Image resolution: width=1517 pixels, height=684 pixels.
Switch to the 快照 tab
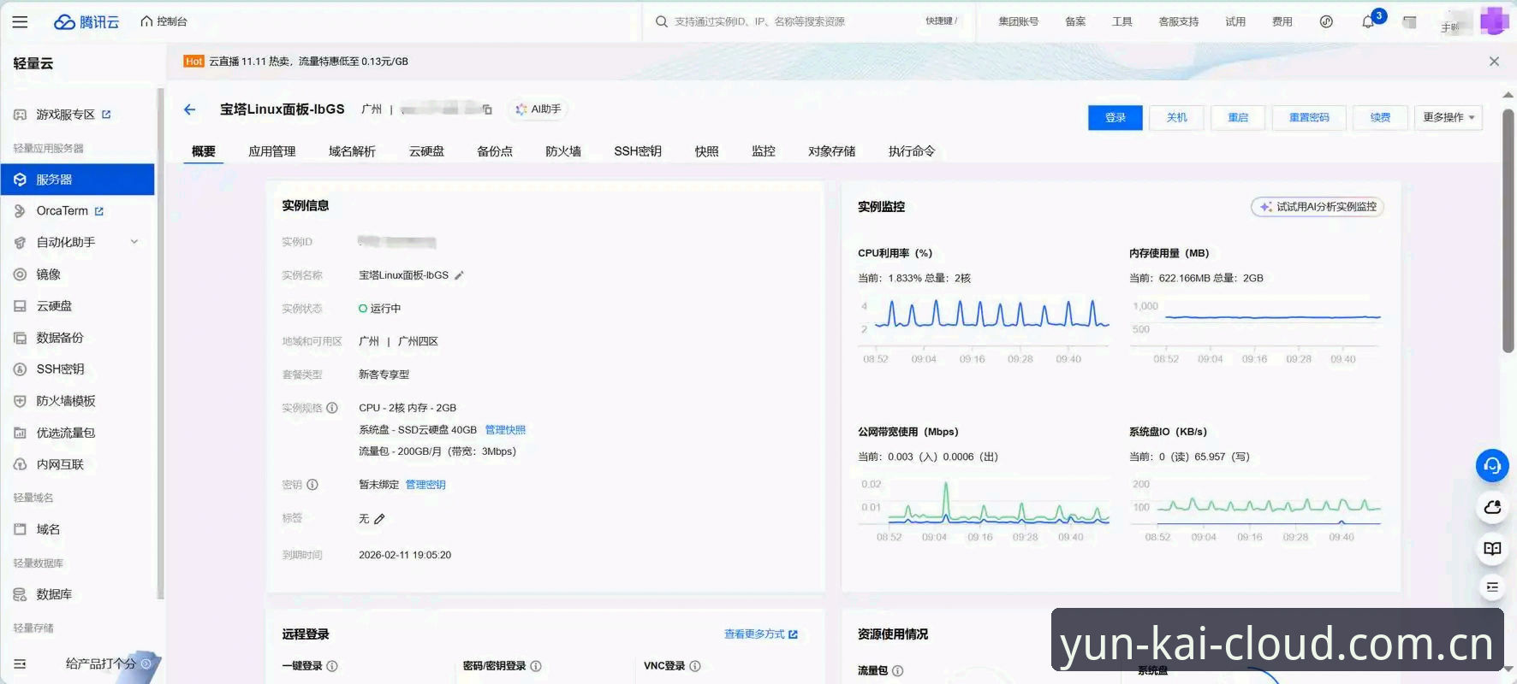coord(706,151)
